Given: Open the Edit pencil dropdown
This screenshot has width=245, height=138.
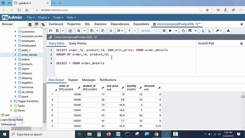Looking at the screenshot, I should click(x=120, y=31).
